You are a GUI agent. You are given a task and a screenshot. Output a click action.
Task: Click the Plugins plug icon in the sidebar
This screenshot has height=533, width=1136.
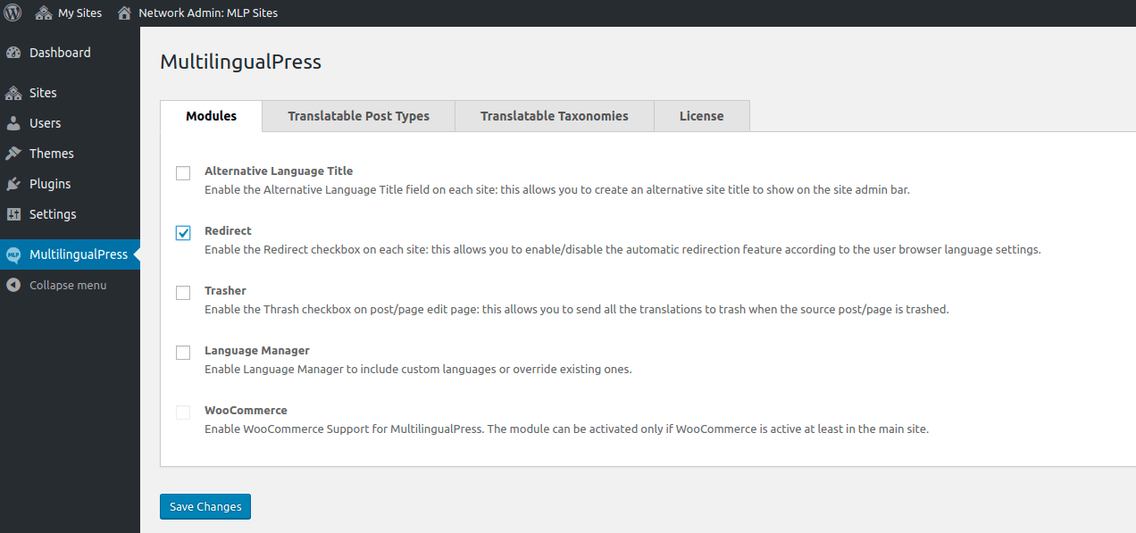click(x=14, y=183)
